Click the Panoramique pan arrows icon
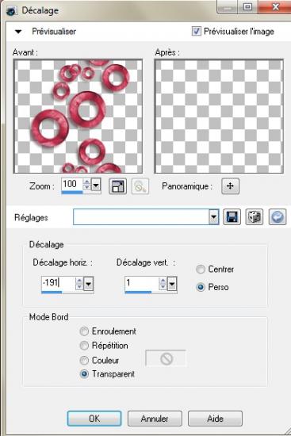 230,185
